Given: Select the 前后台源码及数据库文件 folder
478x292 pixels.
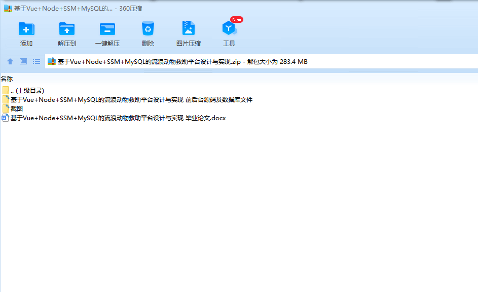Looking at the screenshot, I should coord(127,100).
